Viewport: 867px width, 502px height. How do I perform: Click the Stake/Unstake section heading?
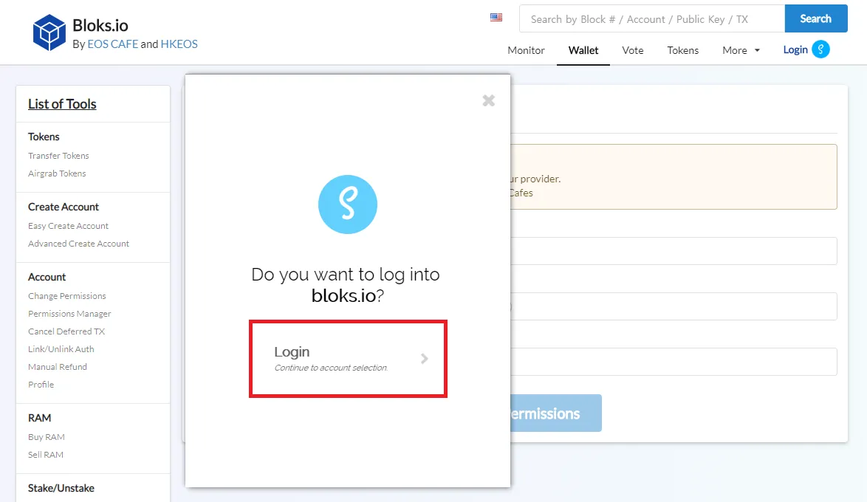tap(61, 488)
